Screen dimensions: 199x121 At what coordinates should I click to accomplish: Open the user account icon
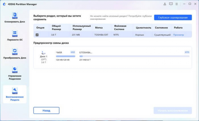pos(165,4)
